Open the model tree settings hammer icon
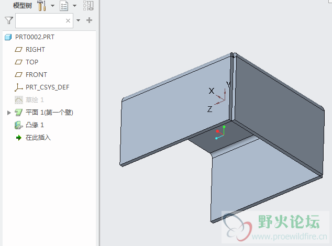This screenshot has height=246, width=332. coord(42,6)
